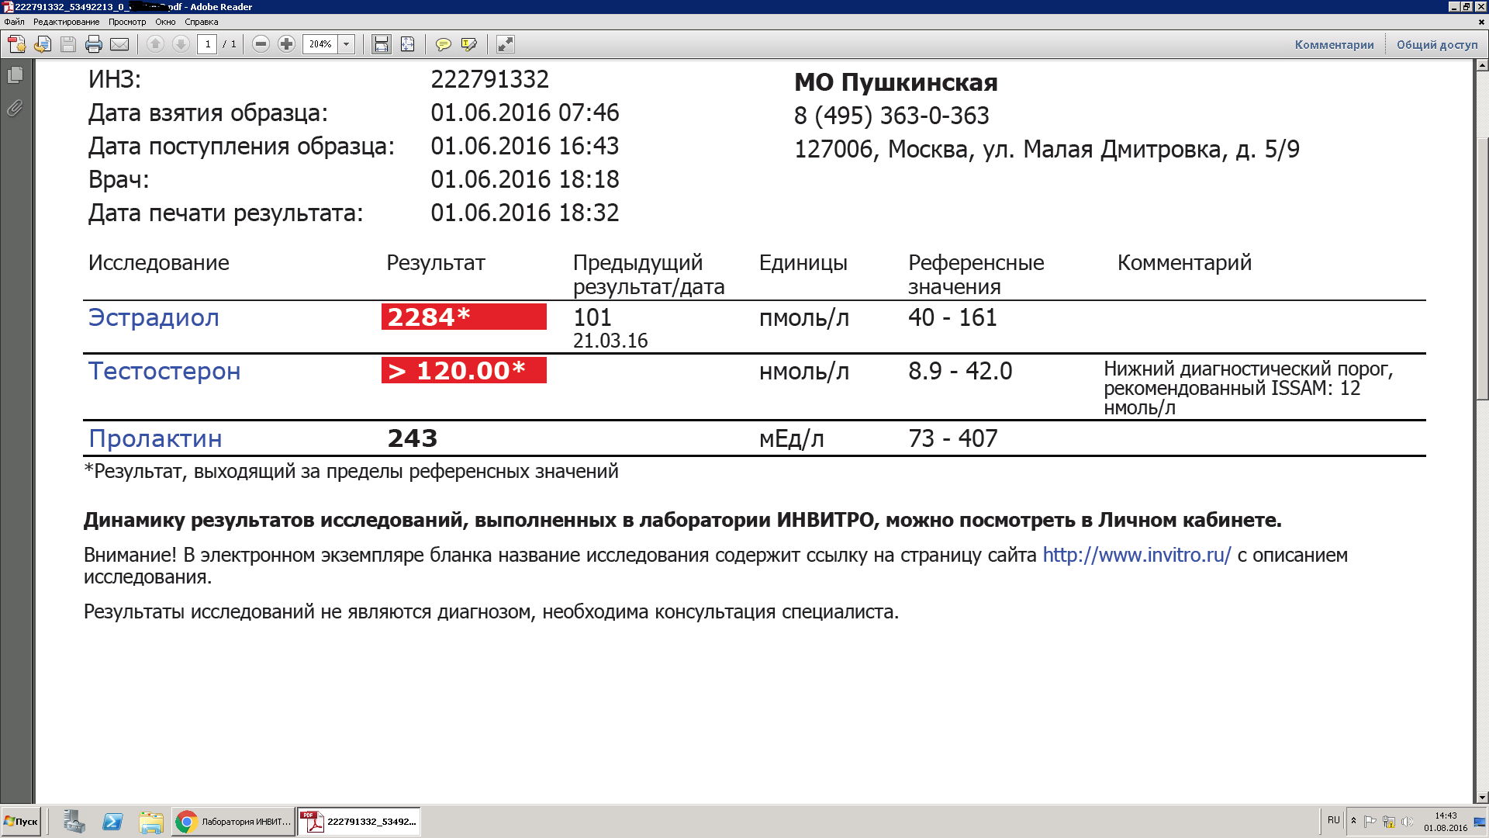Open the Эстрадиол test link
Image resolution: width=1489 pixels, height=838 pixels.
click(x=154, y=317)
